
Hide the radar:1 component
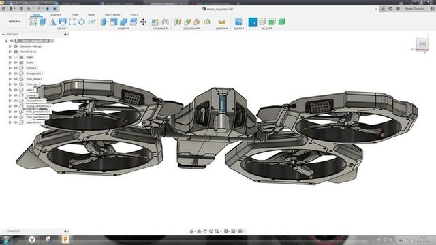(x=16, y=90)
